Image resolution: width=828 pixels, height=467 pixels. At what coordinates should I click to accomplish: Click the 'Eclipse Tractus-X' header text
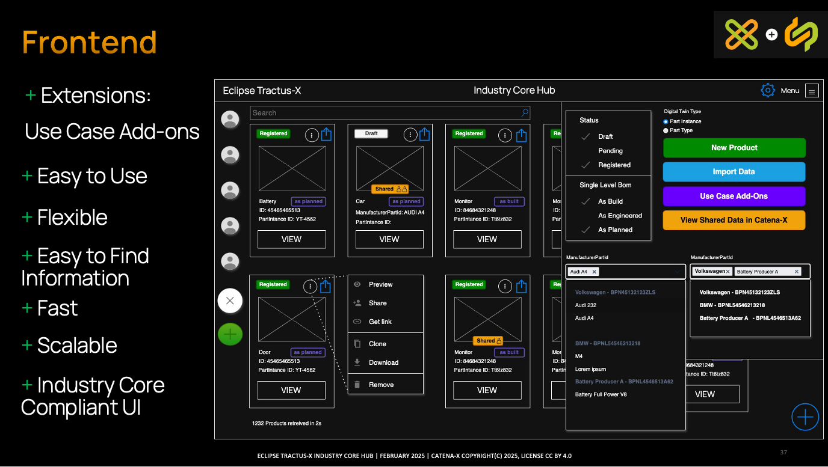click(262, 91)
